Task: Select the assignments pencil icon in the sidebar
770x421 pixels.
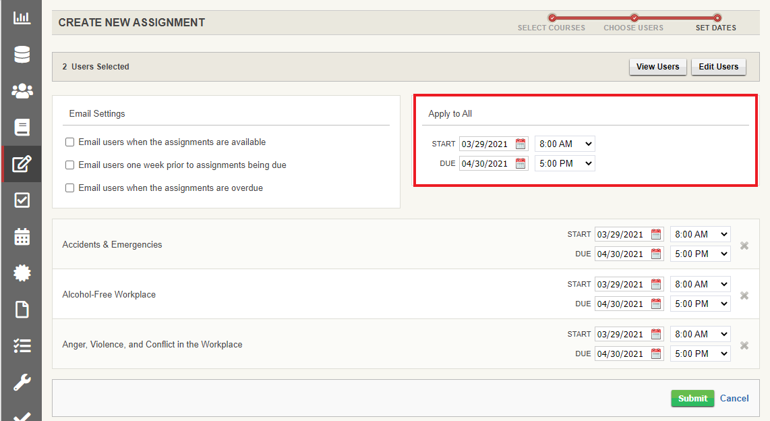Action: [x=21, y=163]
